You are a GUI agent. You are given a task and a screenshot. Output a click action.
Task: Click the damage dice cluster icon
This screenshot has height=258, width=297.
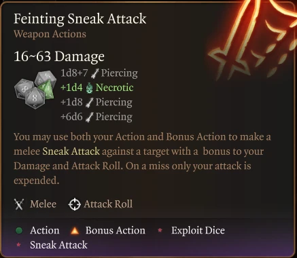(35, 90)
